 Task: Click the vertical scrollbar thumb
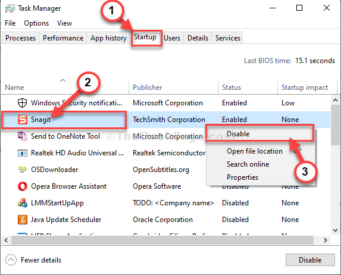pyautogui.click(x=335, y=124)
